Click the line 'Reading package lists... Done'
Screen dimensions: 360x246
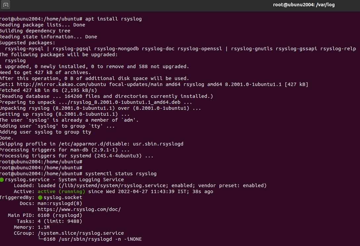point(42,25)
